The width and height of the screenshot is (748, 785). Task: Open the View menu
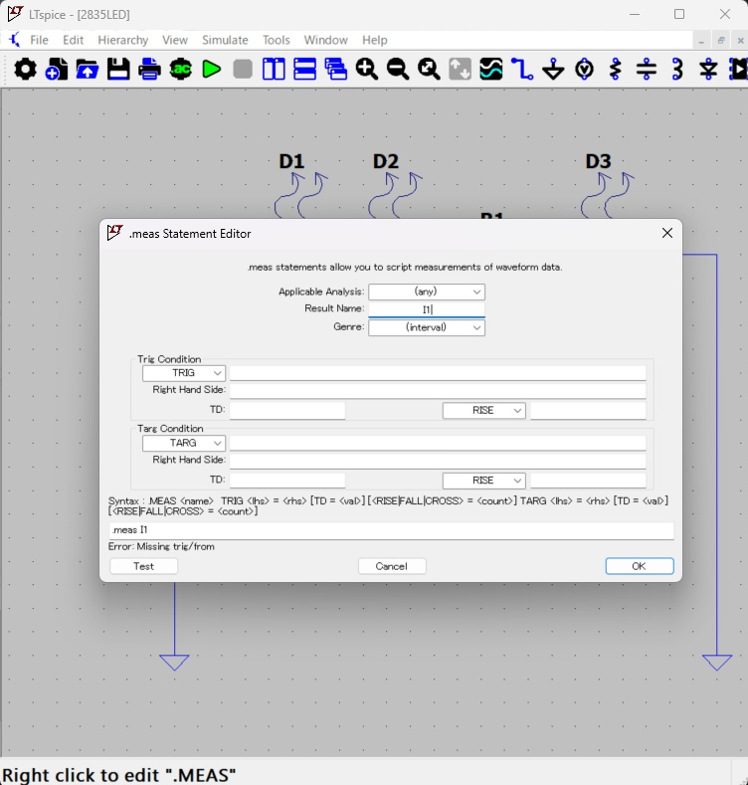coord(175,40)
